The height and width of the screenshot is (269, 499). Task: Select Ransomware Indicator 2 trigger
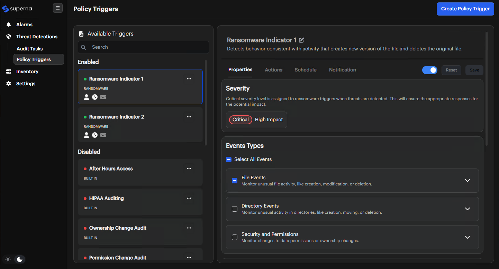[140, 125]
